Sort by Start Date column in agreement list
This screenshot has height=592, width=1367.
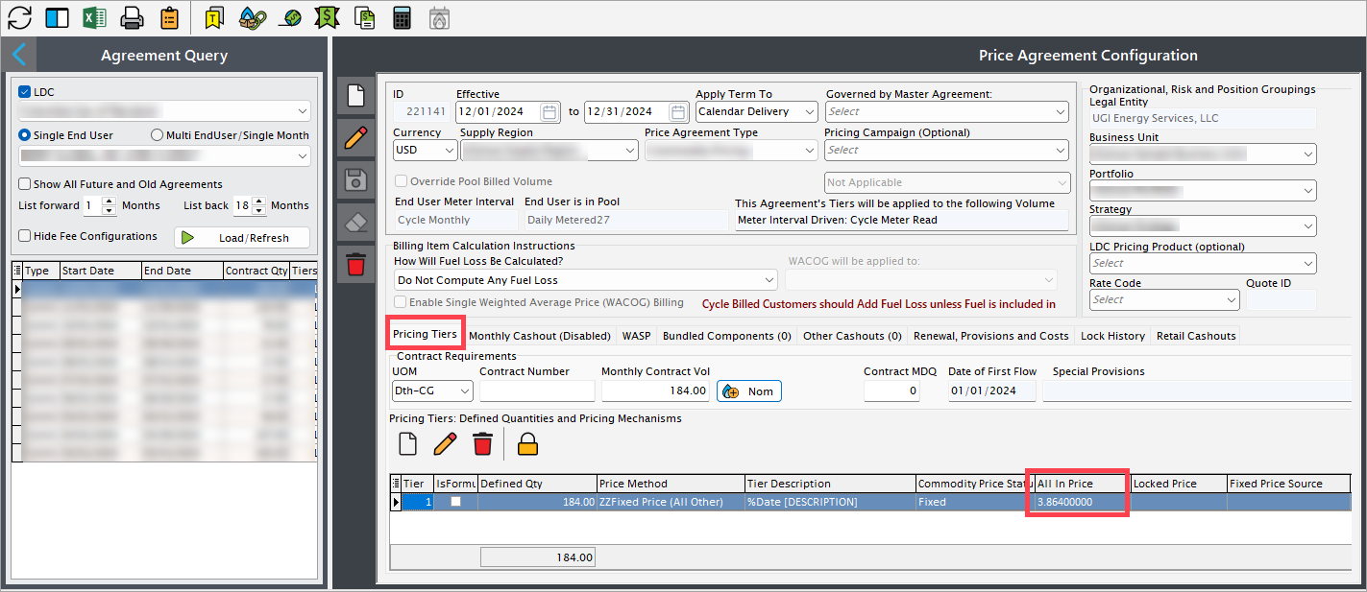(x=100, y=271)
